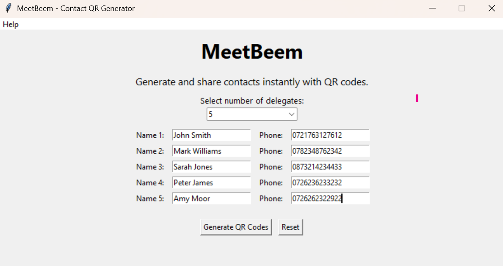
Task: Focus the Name 4 field with Peter James
Action: point(211,182)
